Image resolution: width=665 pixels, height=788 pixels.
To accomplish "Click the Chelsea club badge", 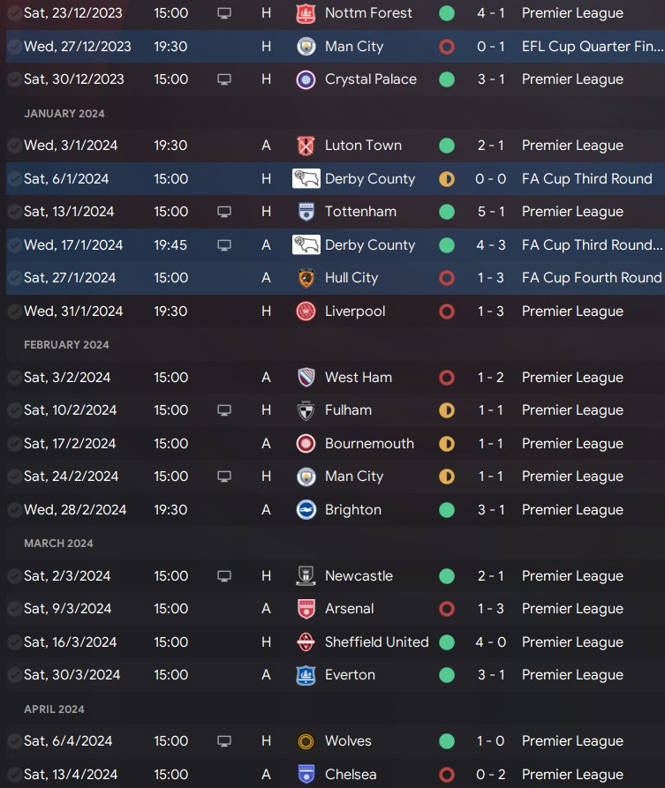I will (306, 775).
